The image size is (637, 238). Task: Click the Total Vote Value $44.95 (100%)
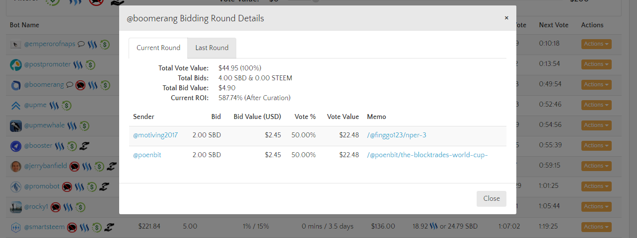(240, 68)
